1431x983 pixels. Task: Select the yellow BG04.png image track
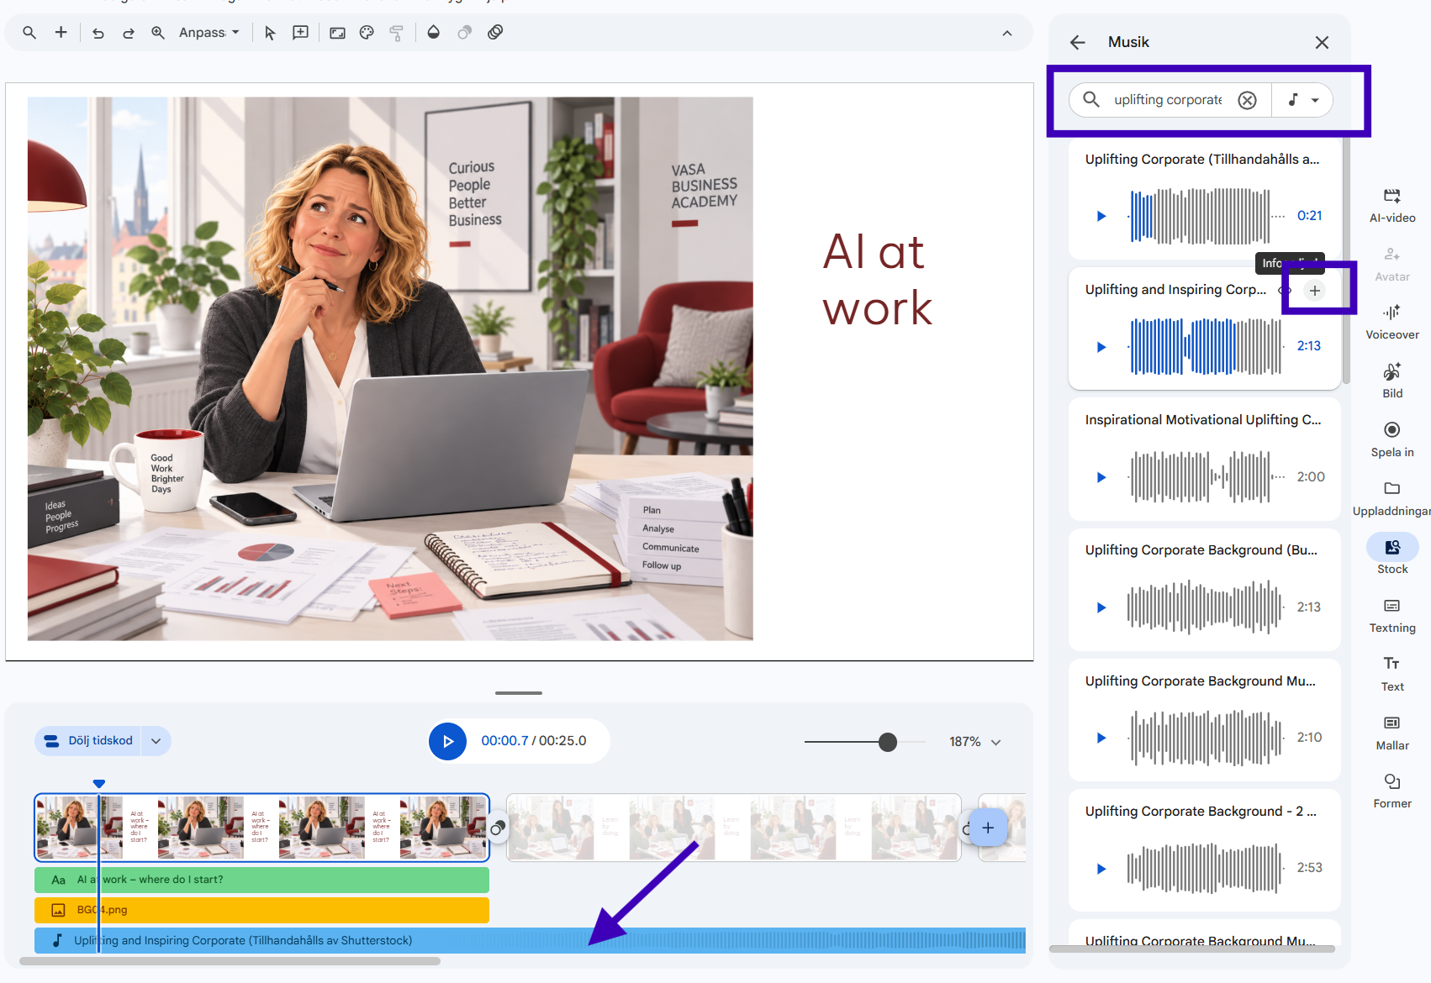[261, 910]
